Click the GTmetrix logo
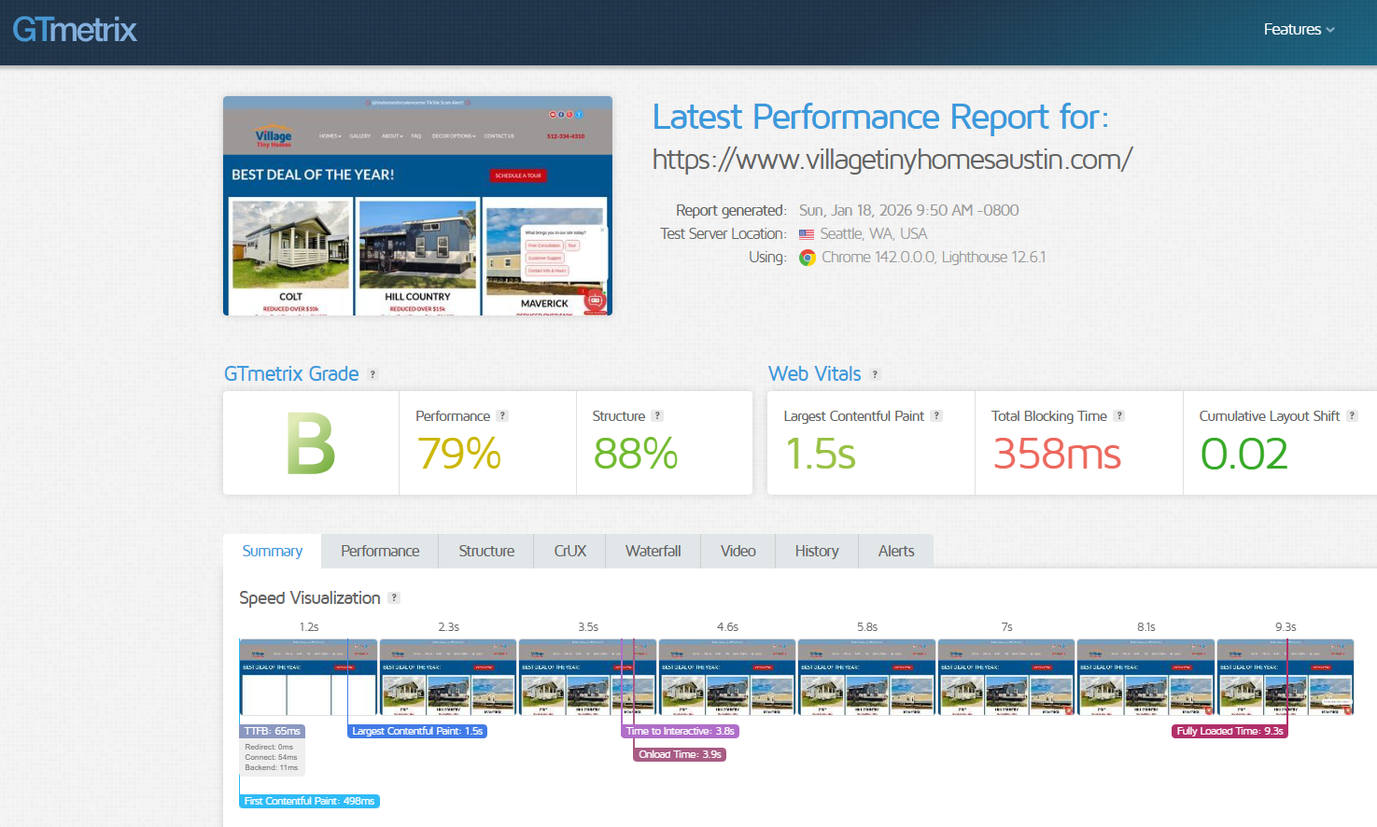 point(75,30)
